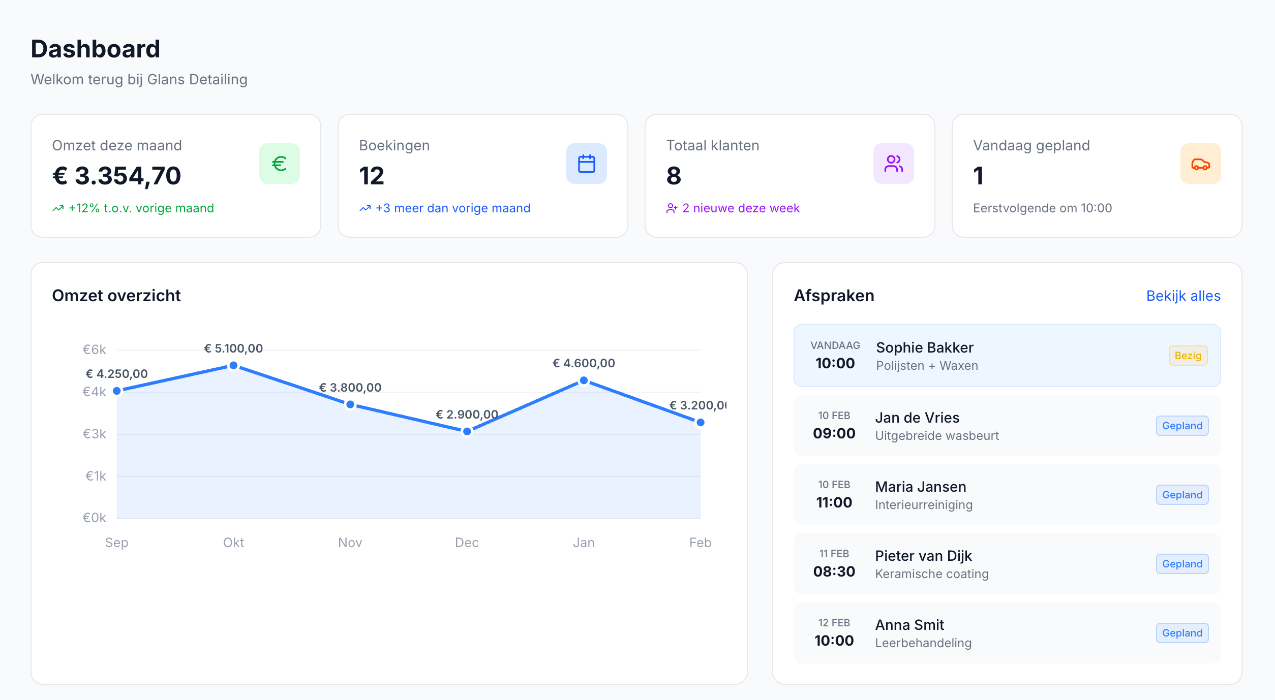This screenshot has width=1275, height=700.
Task: Open the Bekijk alles link
Action: point(1183,296)
